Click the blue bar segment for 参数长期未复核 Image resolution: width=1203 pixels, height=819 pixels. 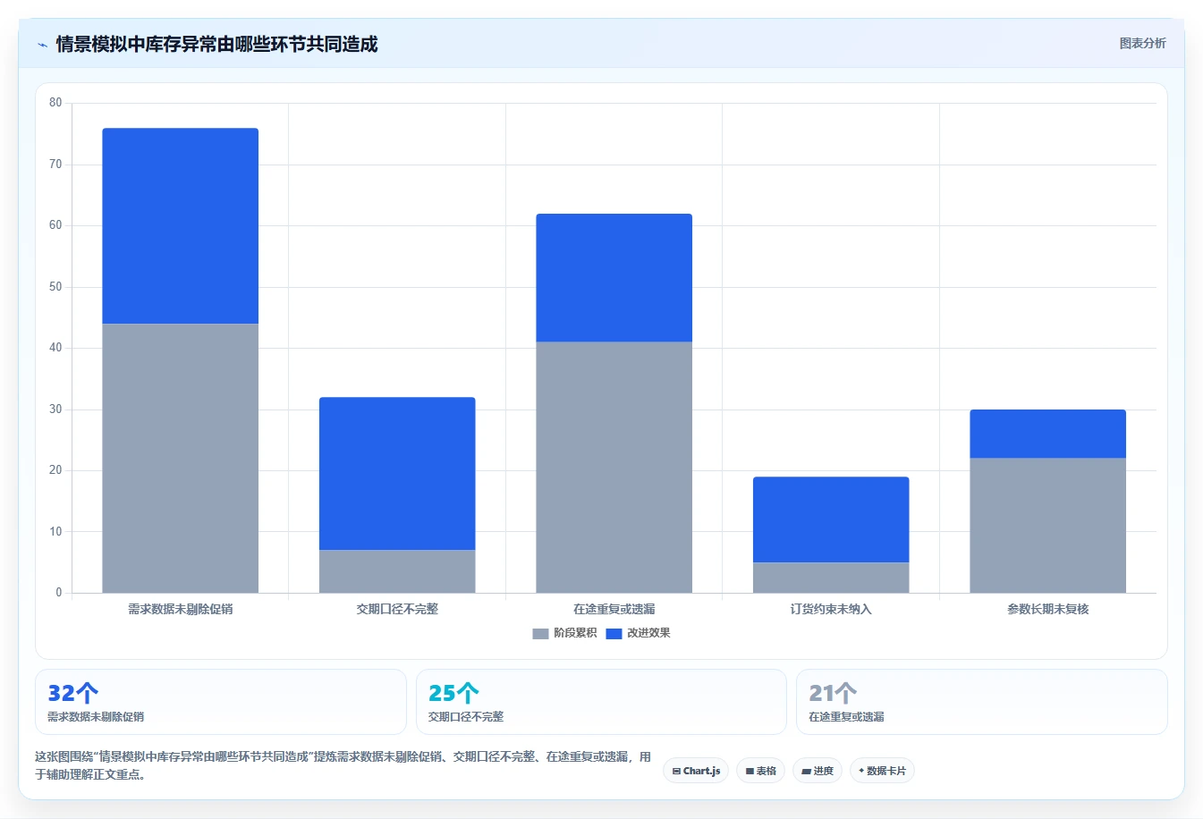pos(1048,434)
